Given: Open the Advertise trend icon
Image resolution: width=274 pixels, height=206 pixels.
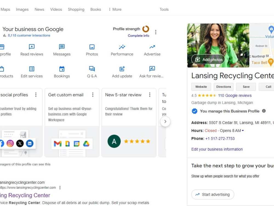Looking at the screenshot, I should coord(152,47).
